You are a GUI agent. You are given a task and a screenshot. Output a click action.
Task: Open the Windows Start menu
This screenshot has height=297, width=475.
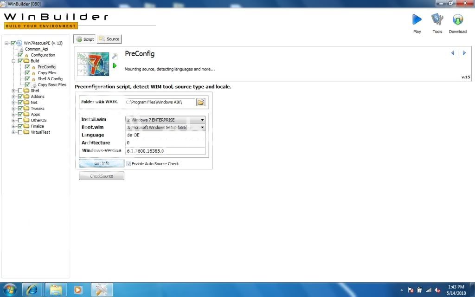(x=10, y=290)
